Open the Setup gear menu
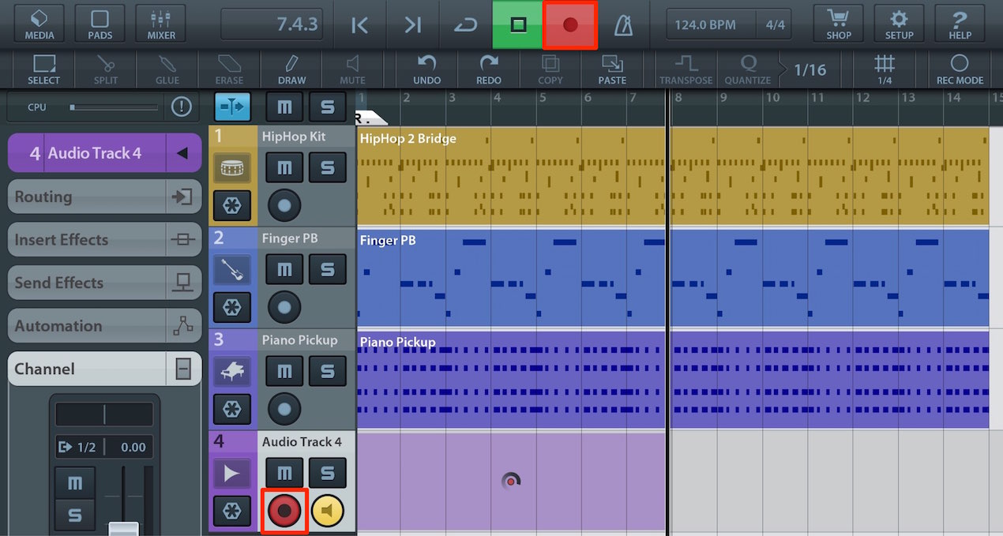Screen dimensions: 1003x536 [x=899, y=24]
